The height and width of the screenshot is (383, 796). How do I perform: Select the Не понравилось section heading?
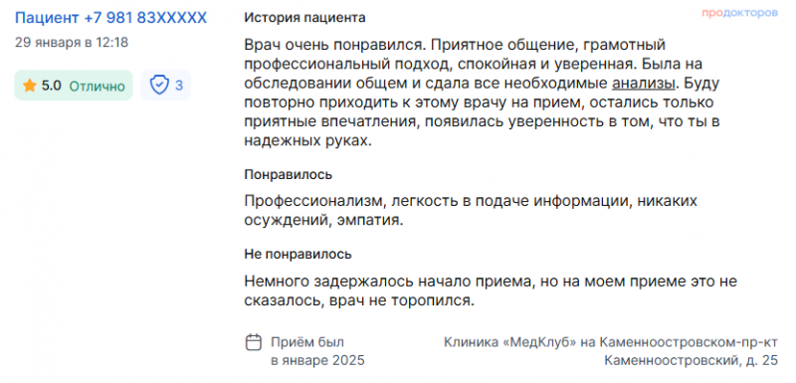coord(298,254)
